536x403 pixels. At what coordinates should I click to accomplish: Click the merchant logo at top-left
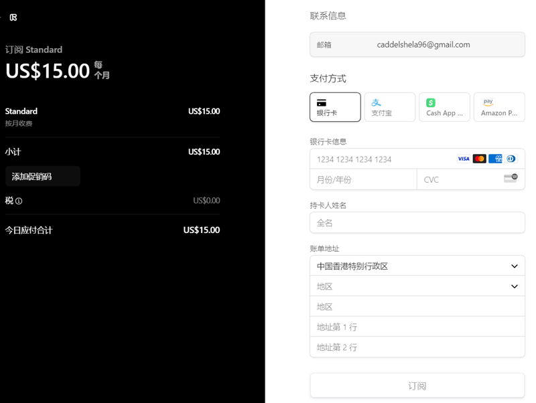pos(13,17)
